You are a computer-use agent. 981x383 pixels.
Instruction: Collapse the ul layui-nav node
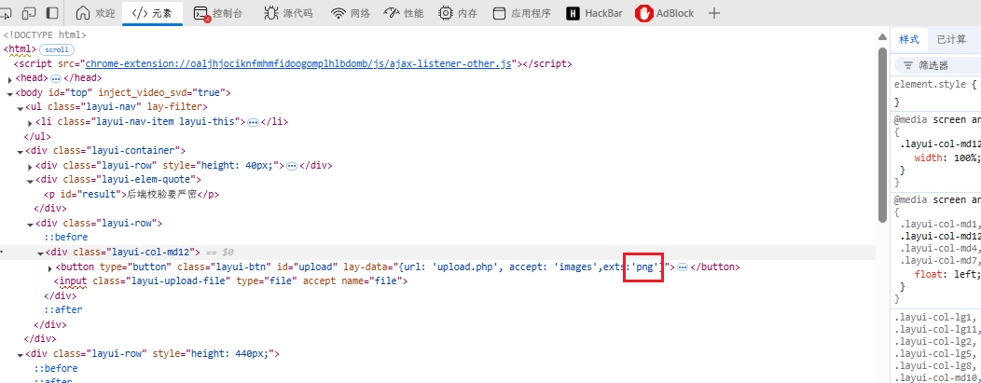coord(20,108)
